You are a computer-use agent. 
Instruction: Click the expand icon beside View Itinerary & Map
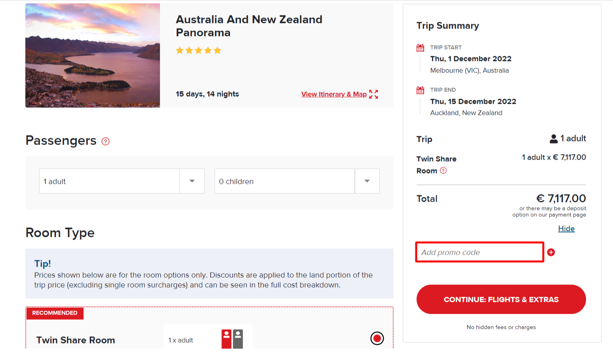click(373, 94)
